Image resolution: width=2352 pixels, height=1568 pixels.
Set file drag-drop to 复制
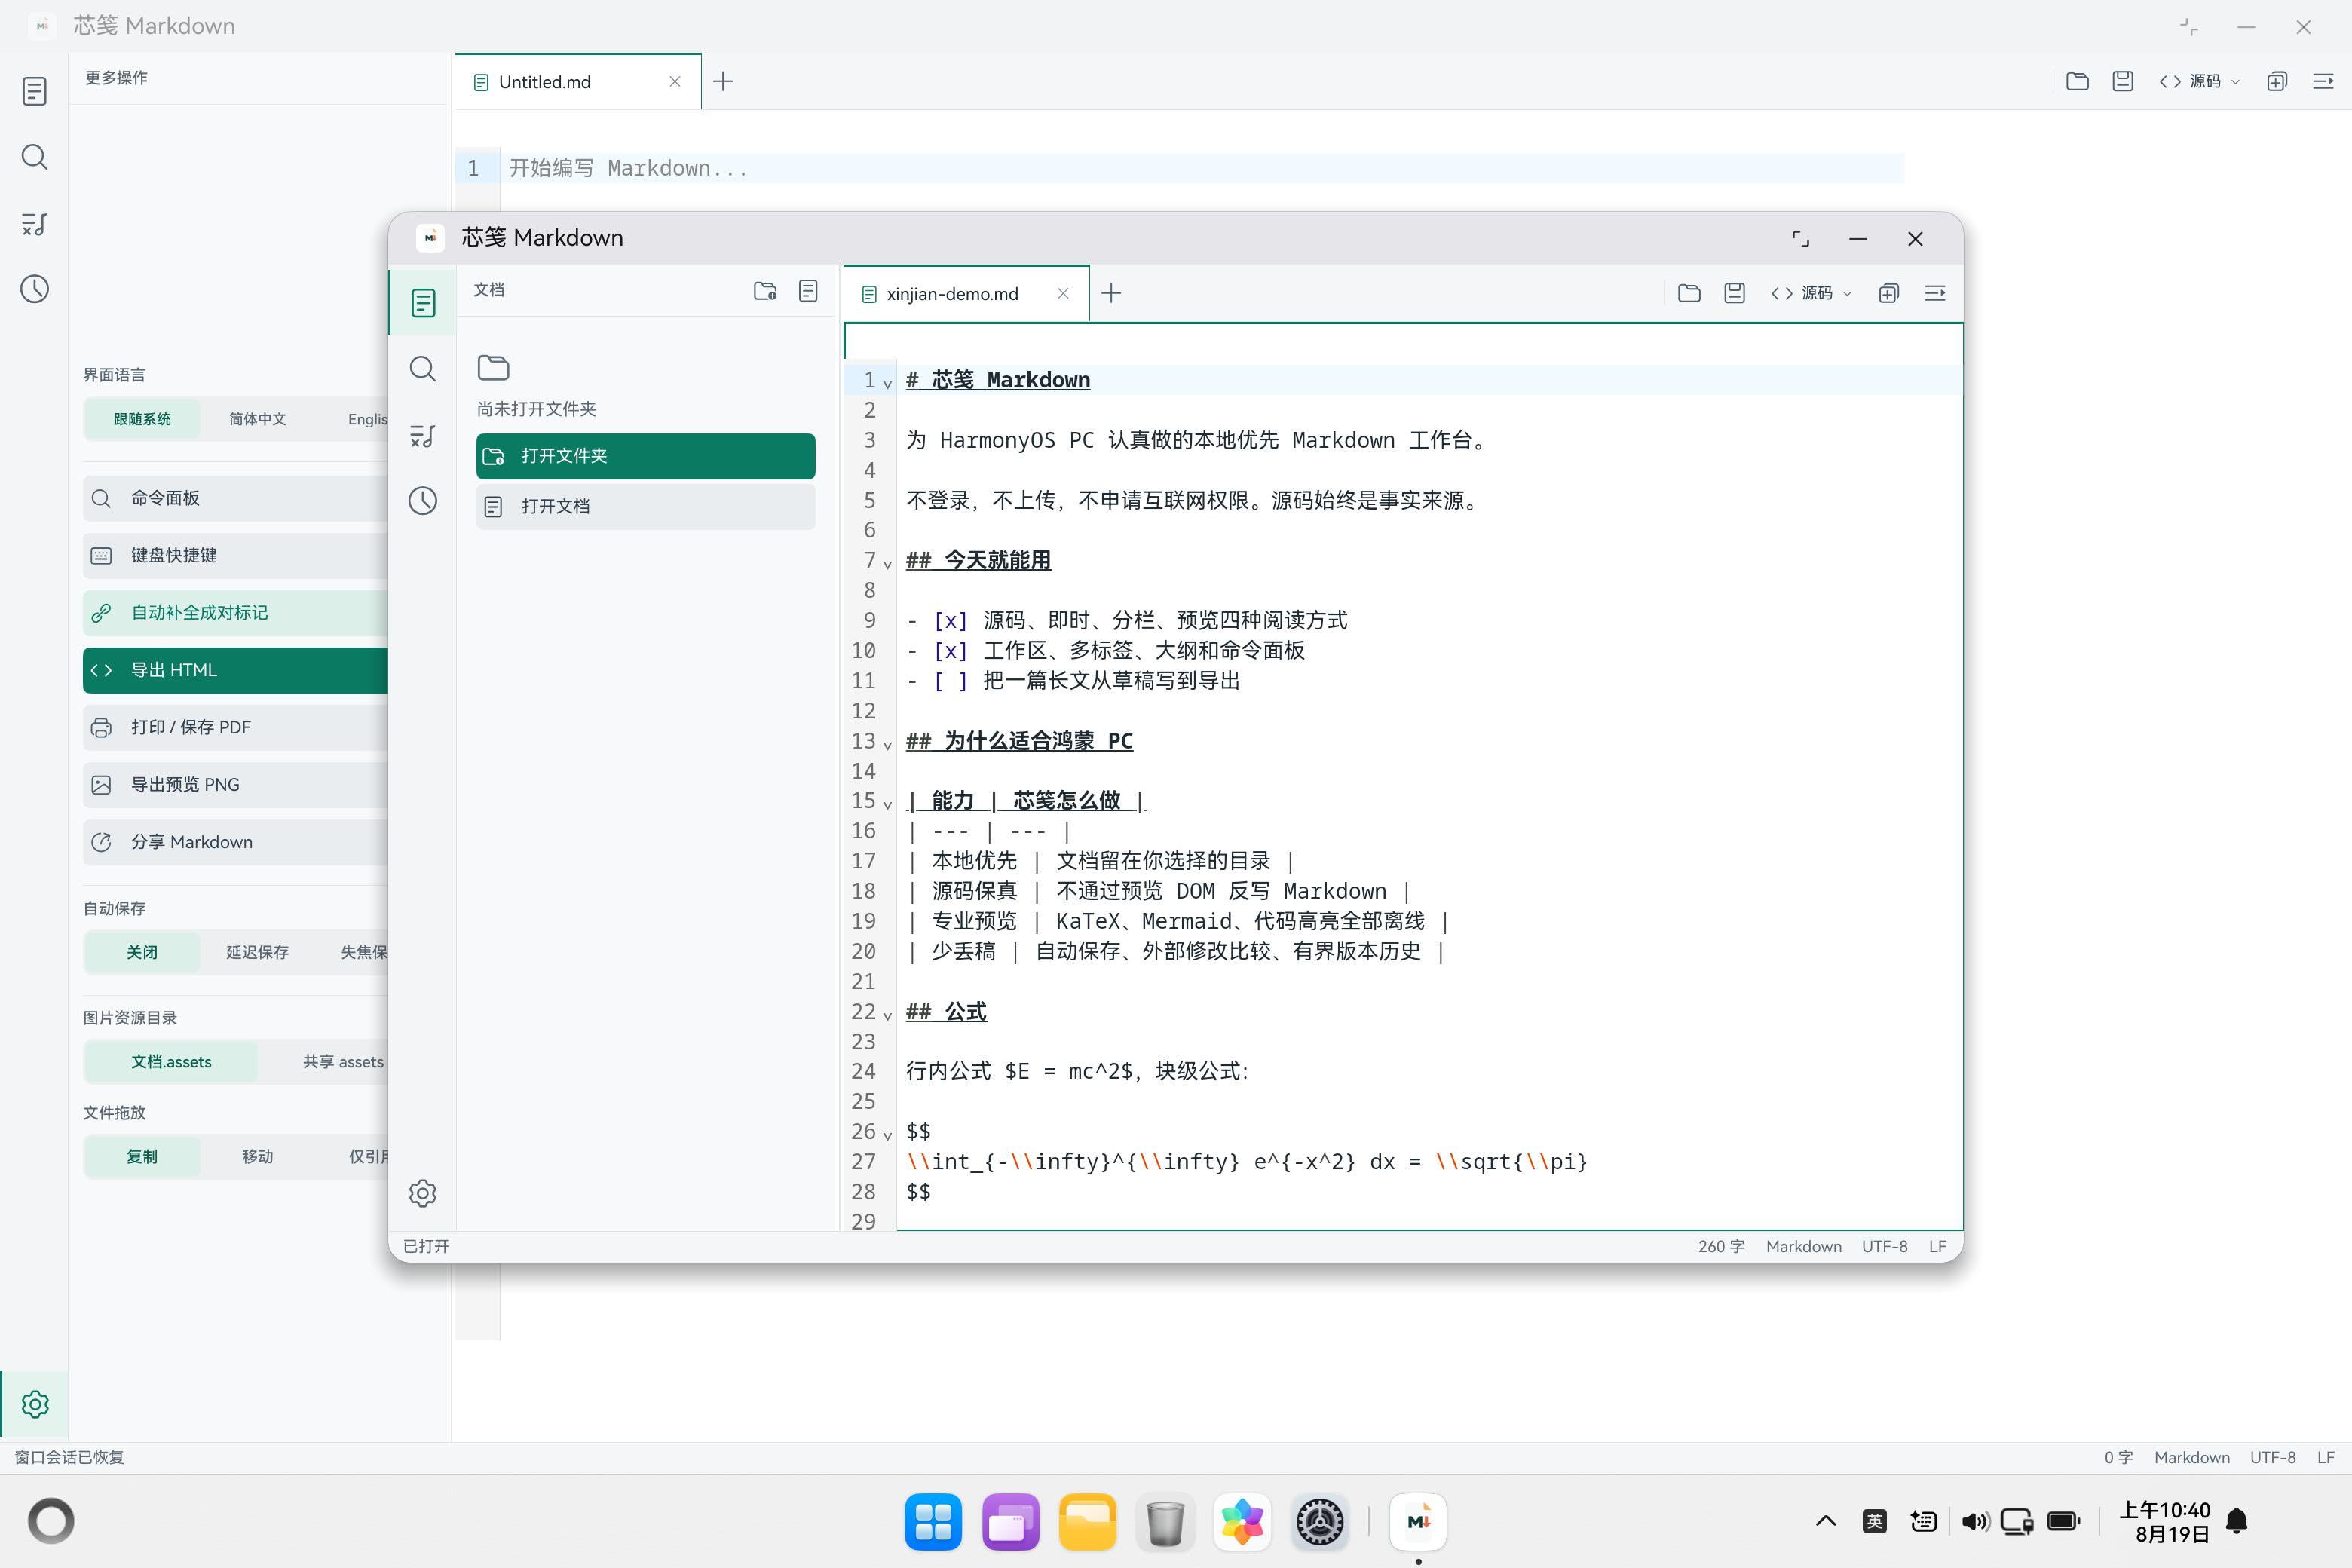(x=142, y=1156)
